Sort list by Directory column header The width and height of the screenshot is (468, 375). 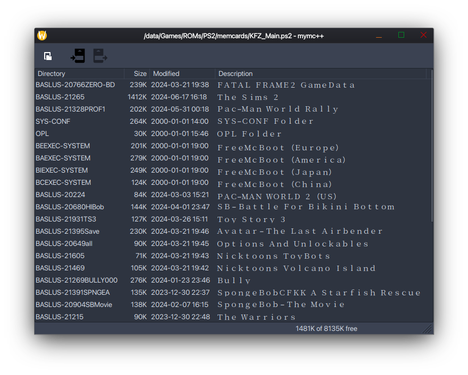click(x=79, y=74)
